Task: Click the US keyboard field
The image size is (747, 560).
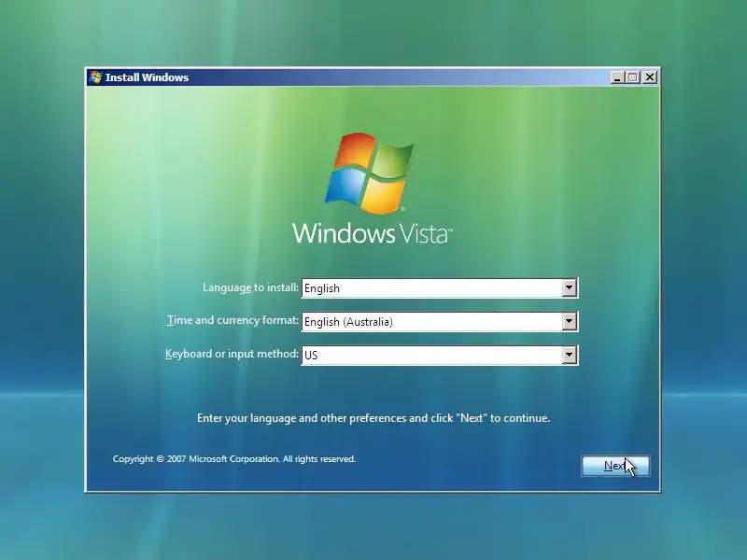Action: [440, 355]
